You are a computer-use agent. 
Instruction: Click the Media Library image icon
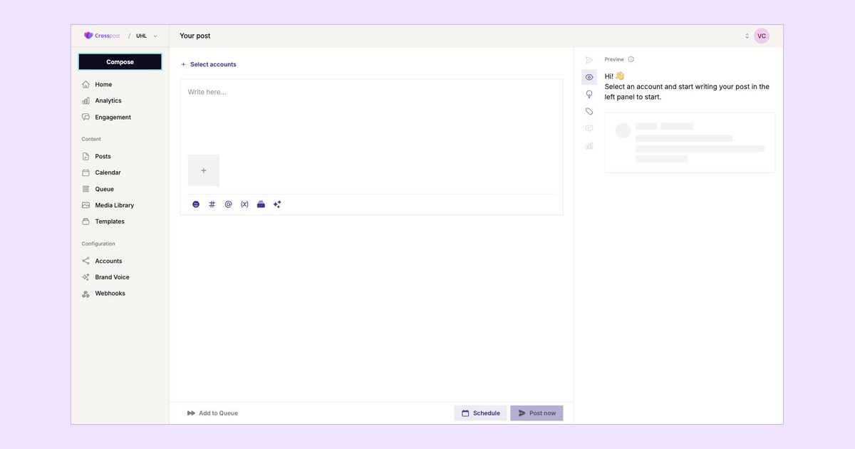click(x=85, y=205)
